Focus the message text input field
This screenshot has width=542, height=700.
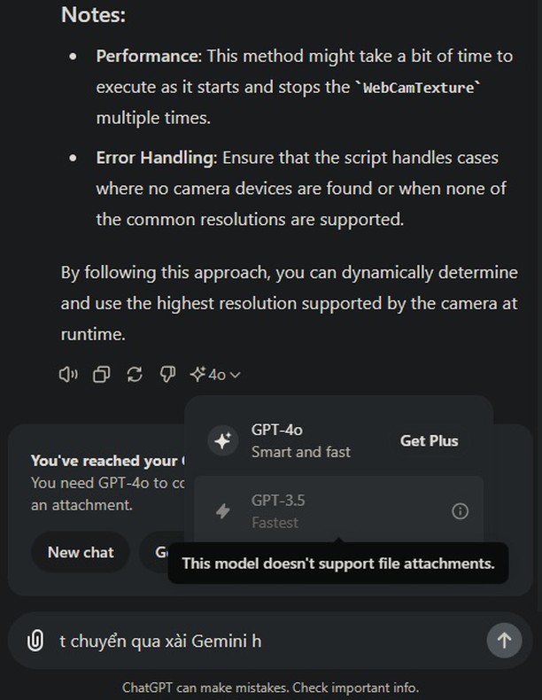coord(266,640)
